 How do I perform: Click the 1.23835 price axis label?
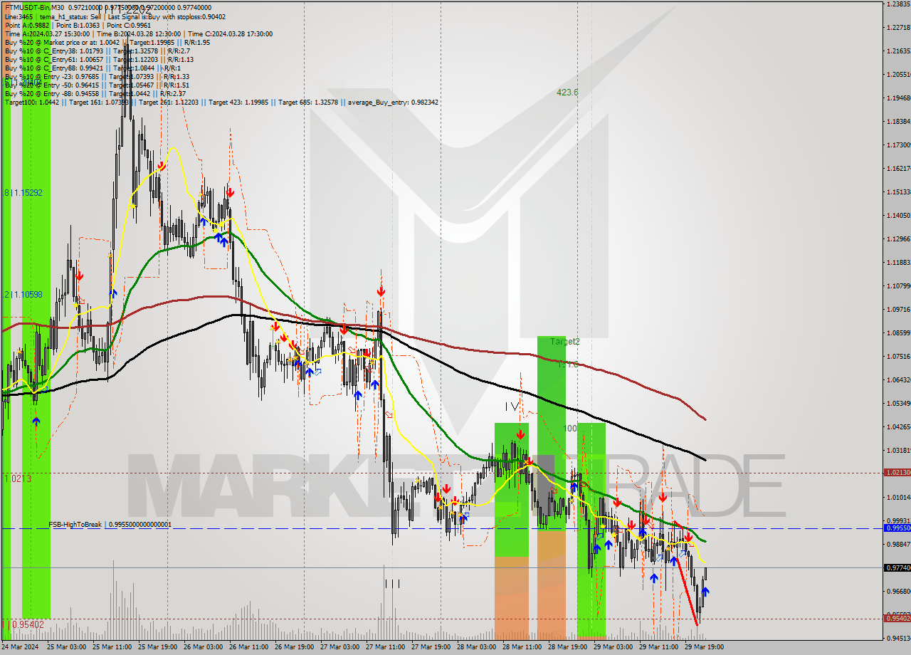(897, 4)
